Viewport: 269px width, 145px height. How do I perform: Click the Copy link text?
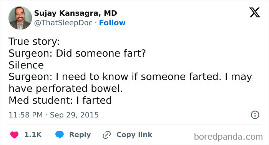pos(134,135)
